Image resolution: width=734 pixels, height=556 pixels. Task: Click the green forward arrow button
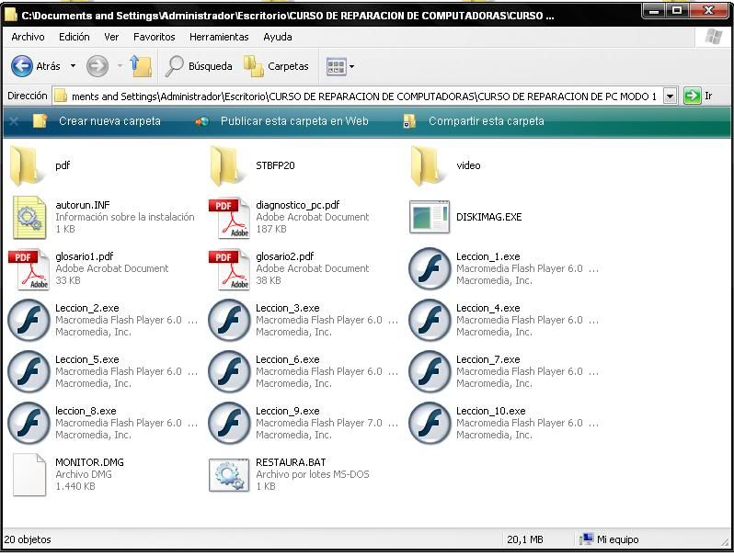click(97, 66)
